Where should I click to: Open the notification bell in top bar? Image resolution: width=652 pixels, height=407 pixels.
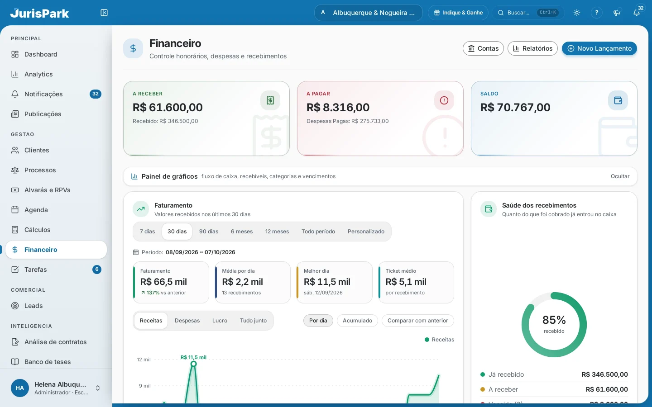point(637,13)
